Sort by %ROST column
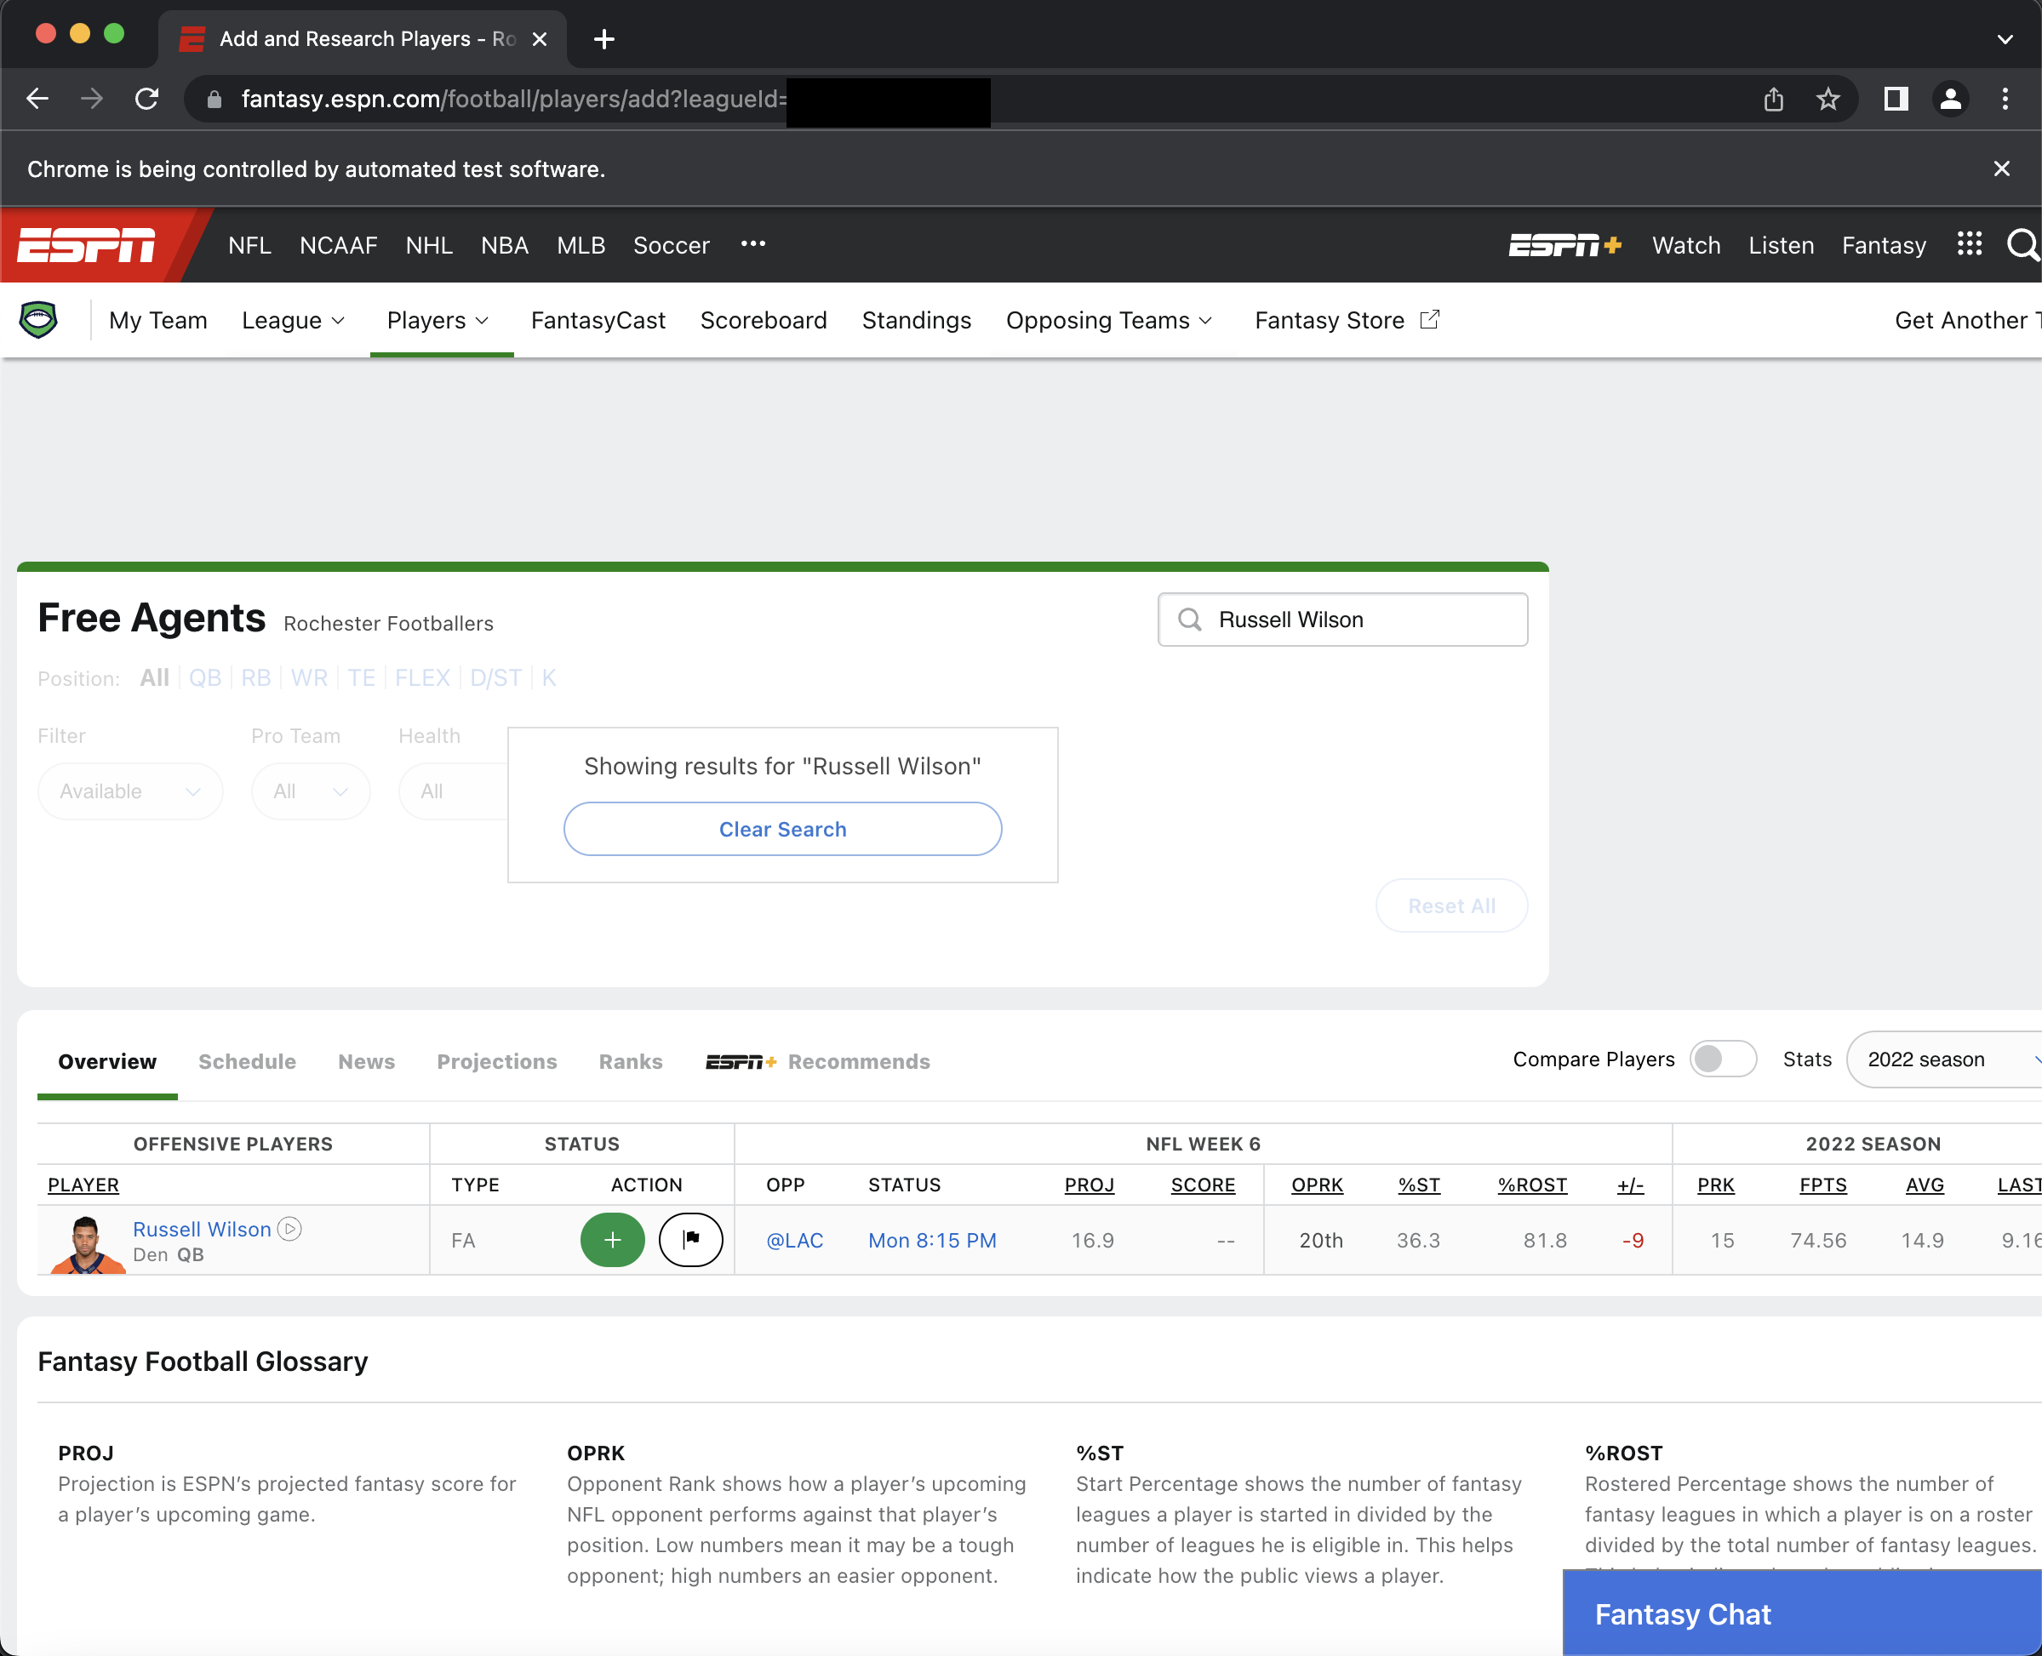 (1532, 1185)
